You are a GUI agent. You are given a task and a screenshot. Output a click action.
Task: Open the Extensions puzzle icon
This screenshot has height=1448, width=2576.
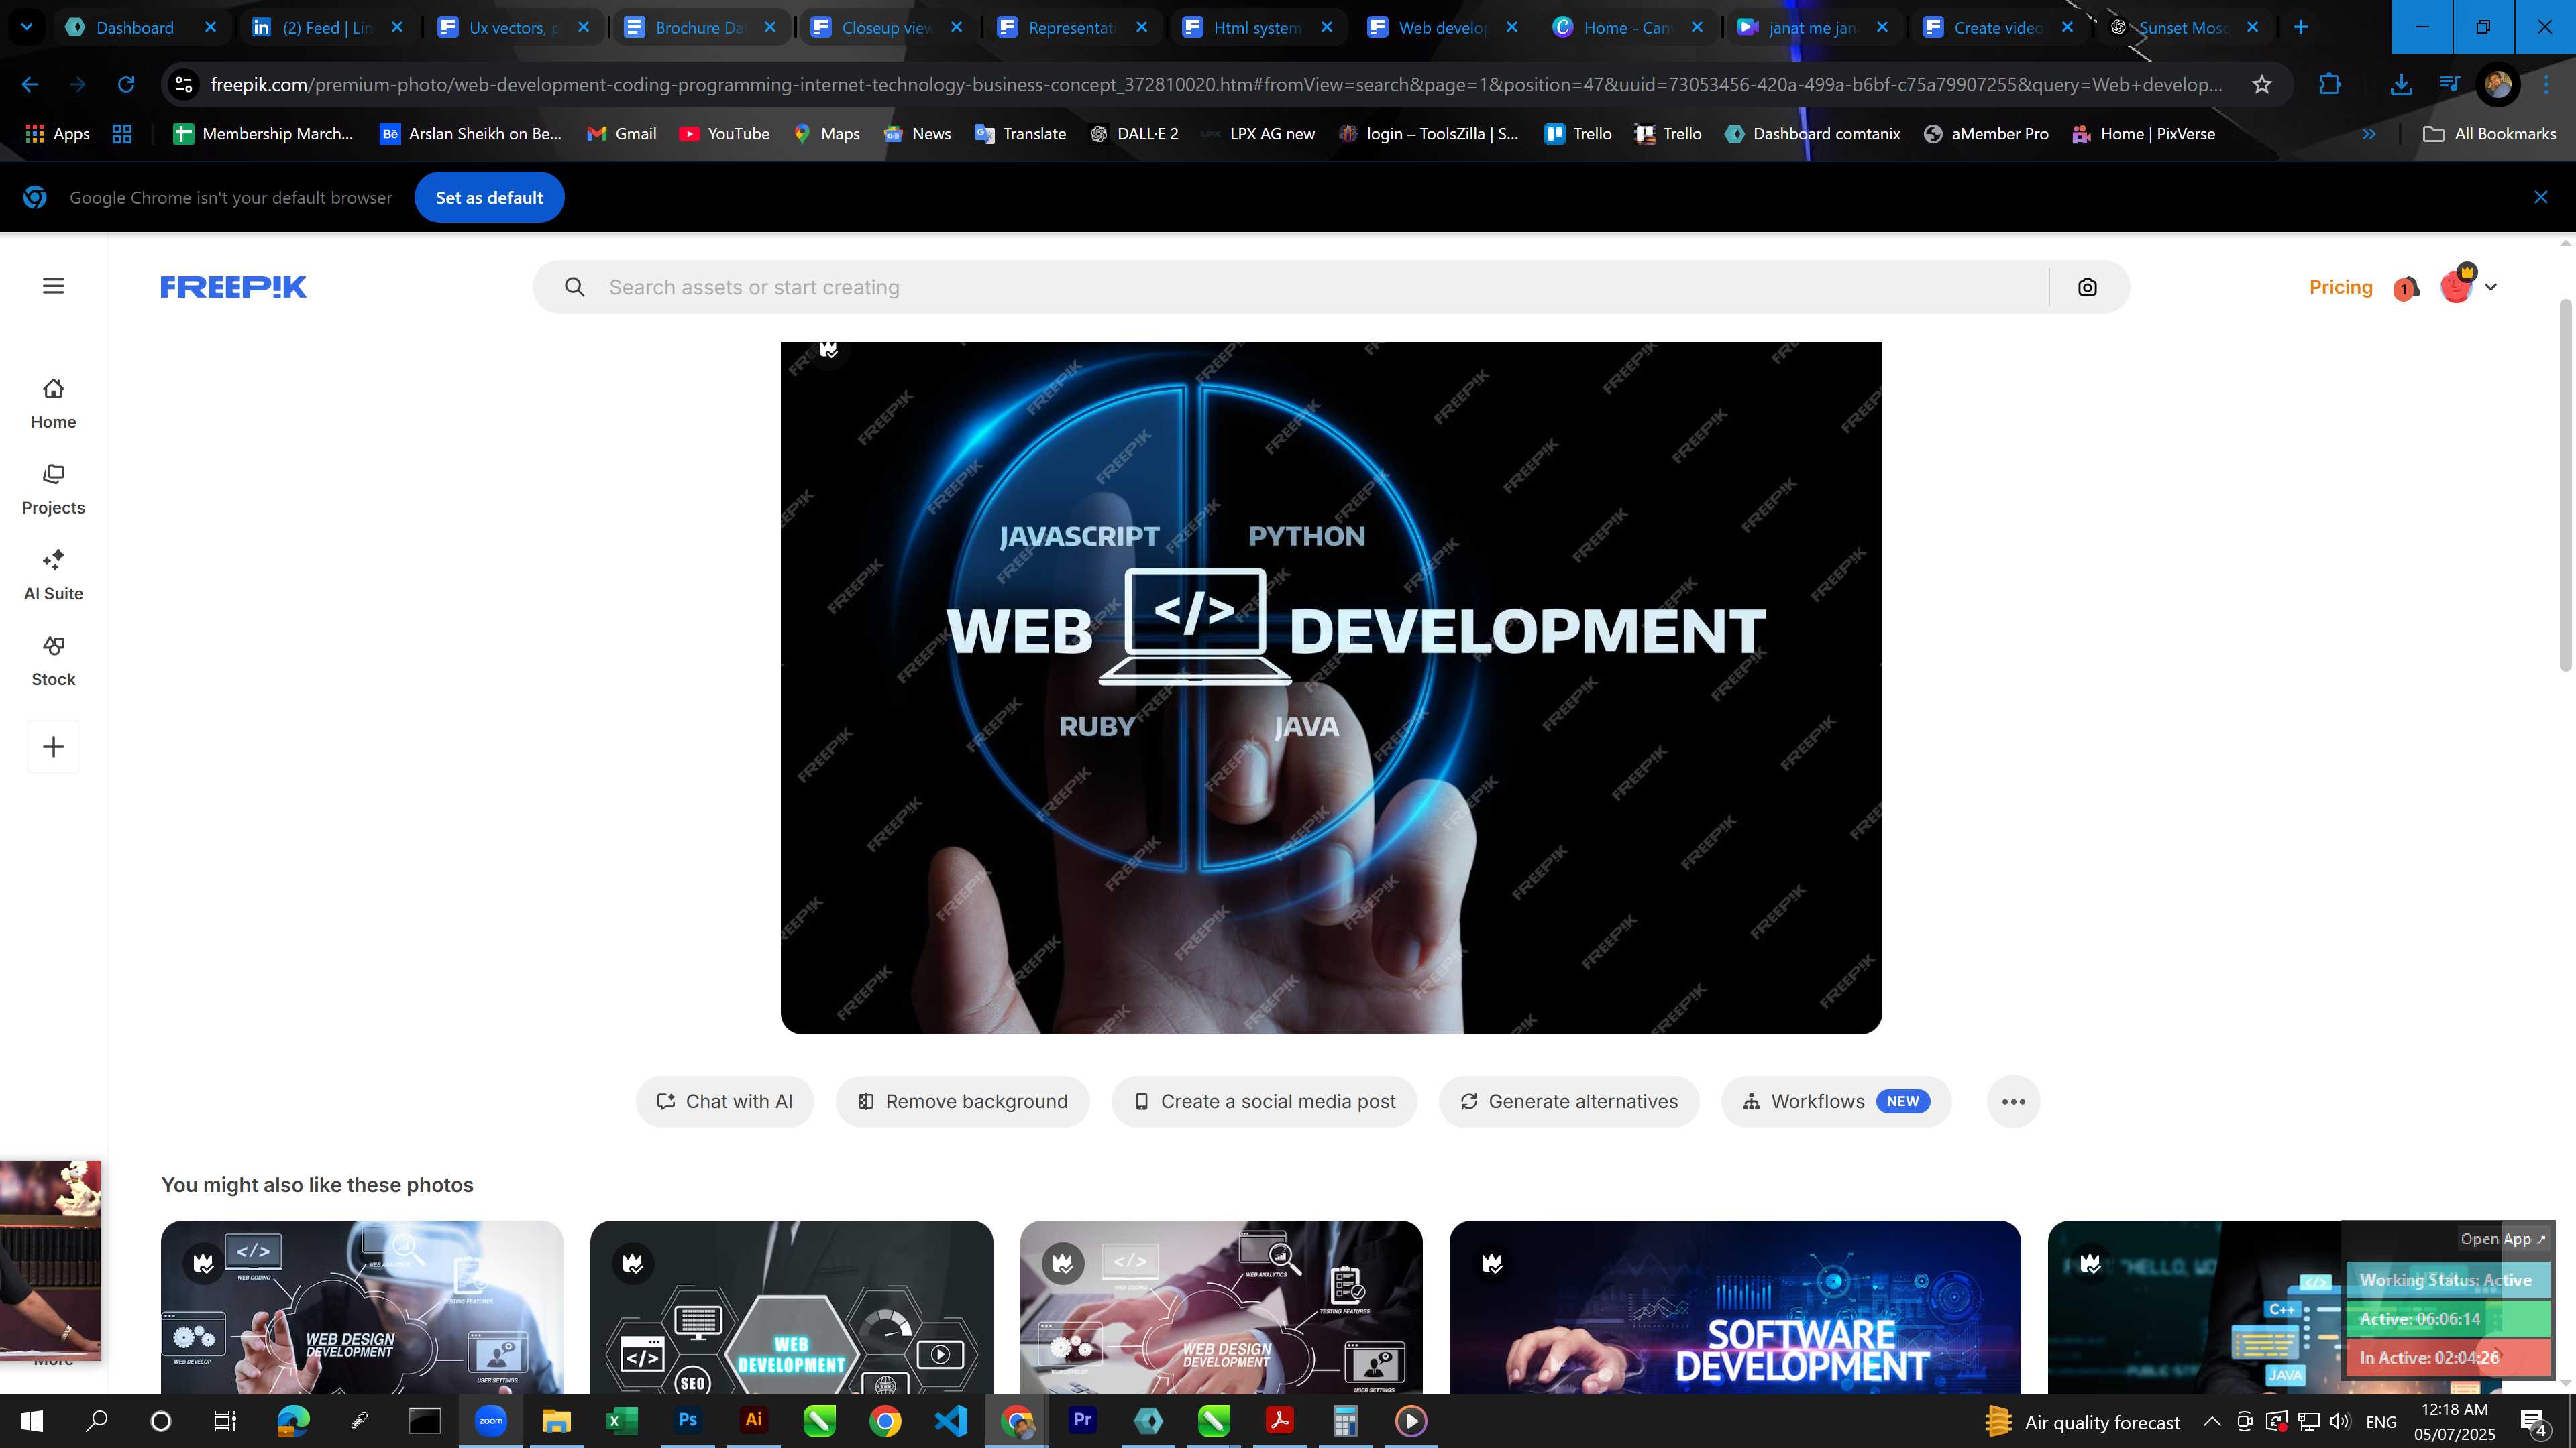[2330, 85]
